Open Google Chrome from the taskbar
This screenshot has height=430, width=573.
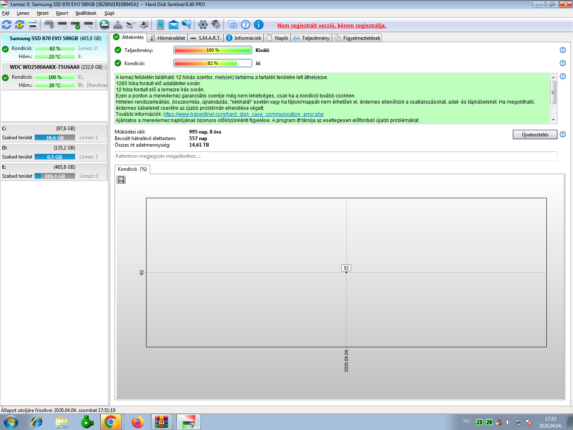[111, 422]
